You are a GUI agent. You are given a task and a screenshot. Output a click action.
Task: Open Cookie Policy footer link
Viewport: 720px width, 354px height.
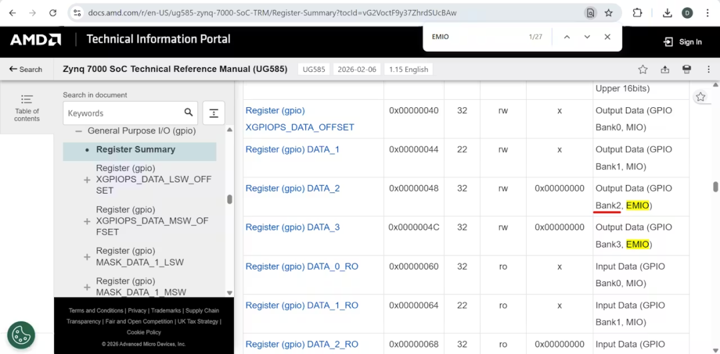point(144,333)
